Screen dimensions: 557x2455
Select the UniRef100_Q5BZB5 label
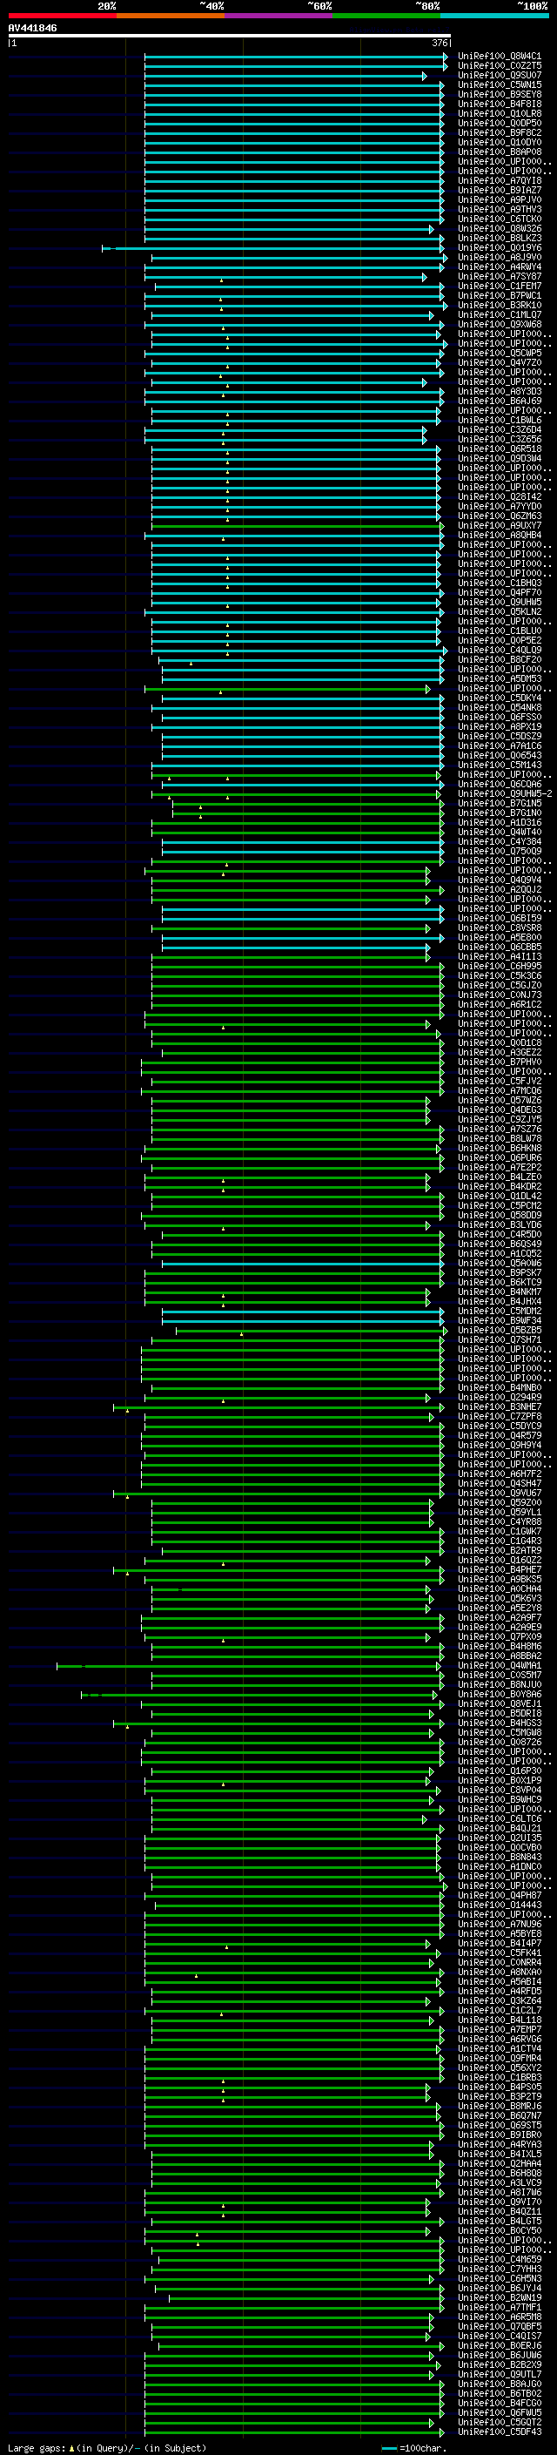point(499,1331)
